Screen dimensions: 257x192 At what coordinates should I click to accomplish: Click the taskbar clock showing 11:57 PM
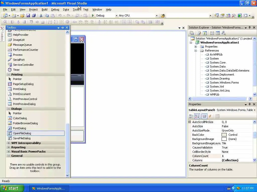tap(248, 188)
